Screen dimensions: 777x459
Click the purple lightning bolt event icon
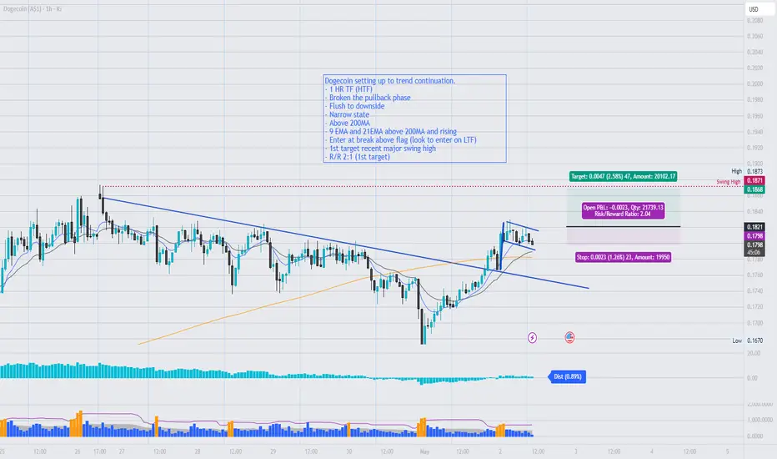(532, 338)
